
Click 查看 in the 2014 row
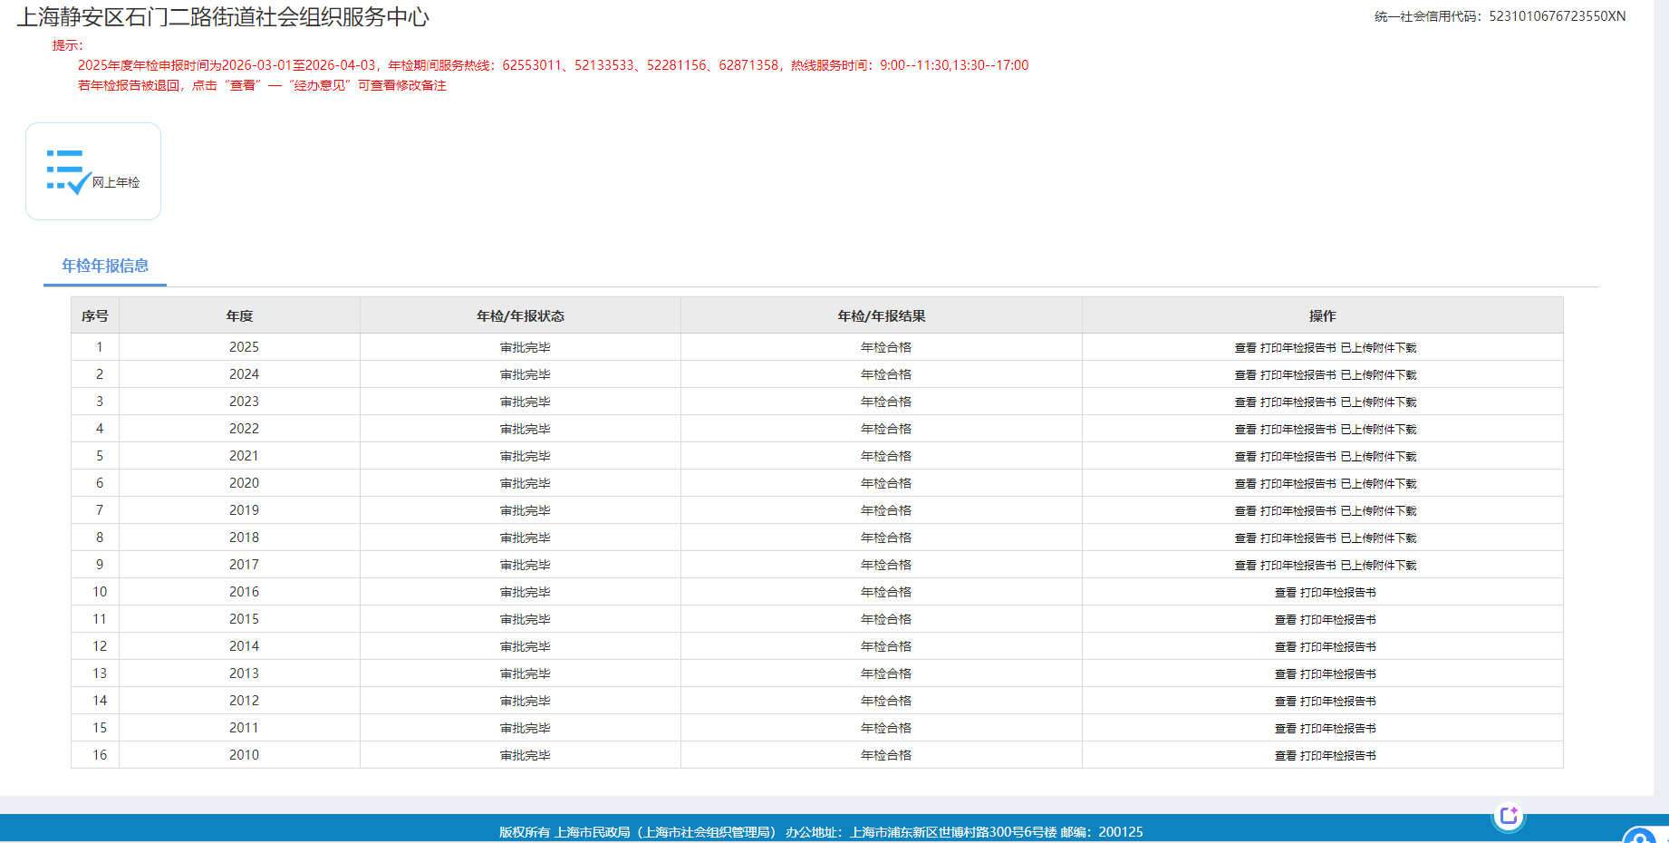click(x=1285, y=647)
